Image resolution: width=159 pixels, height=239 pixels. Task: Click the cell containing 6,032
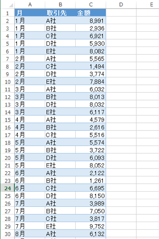click(x=90, y=89)
